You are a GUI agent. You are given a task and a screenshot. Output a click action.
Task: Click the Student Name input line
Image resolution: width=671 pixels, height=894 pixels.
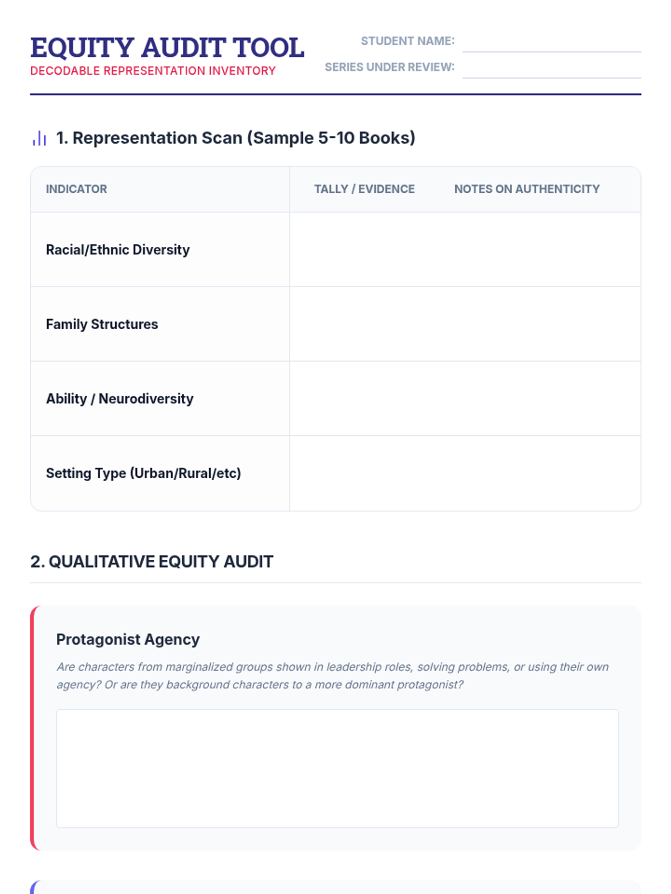(x=551, y=42)
